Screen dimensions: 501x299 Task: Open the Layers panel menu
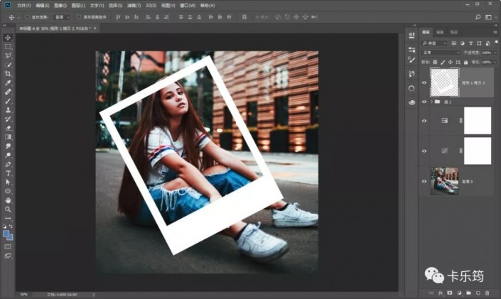pos(495,32)
